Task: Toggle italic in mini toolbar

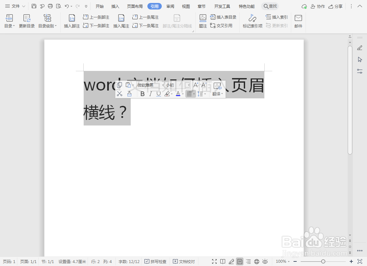Action: [151, 94]
